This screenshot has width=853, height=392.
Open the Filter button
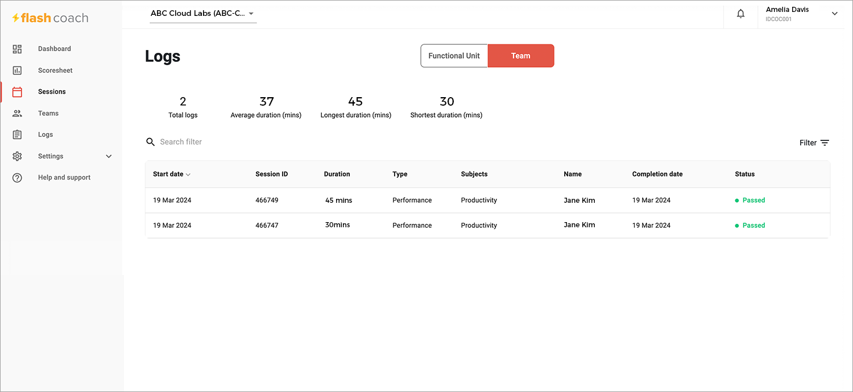tap(814, 143)
